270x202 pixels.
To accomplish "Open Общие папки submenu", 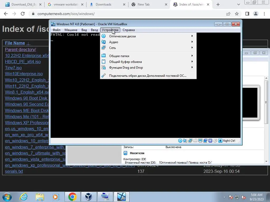I will (148, 56).
